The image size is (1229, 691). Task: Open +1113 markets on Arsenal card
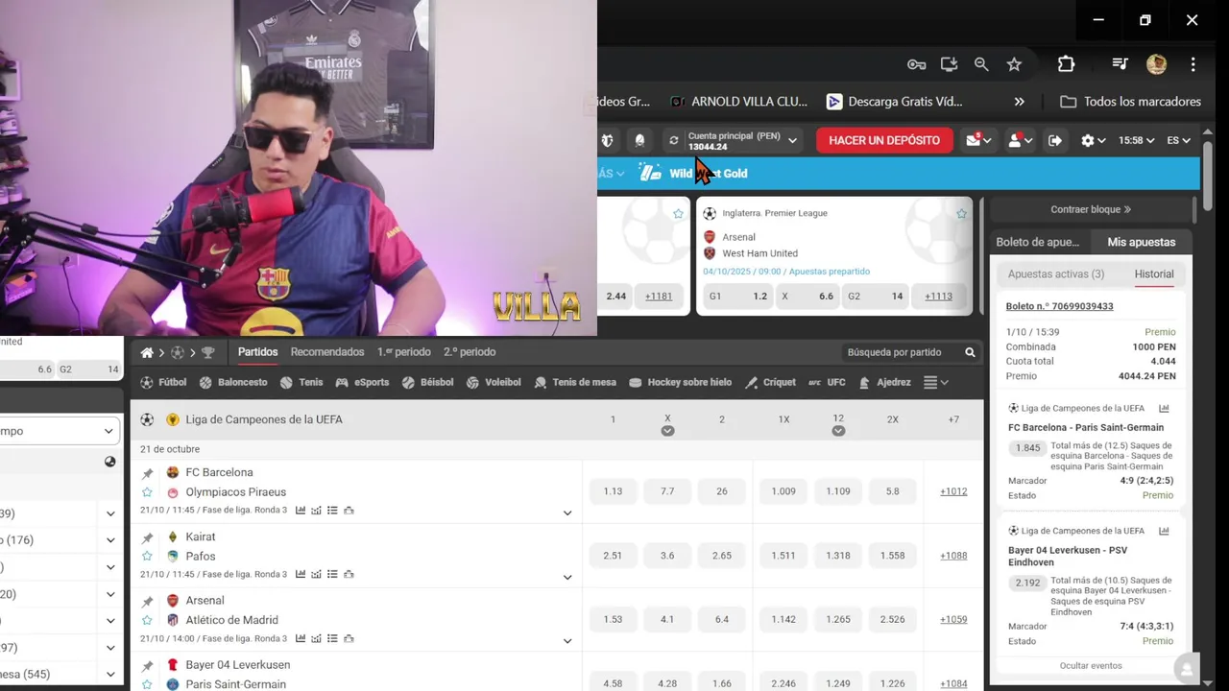(x=938, y=297)
